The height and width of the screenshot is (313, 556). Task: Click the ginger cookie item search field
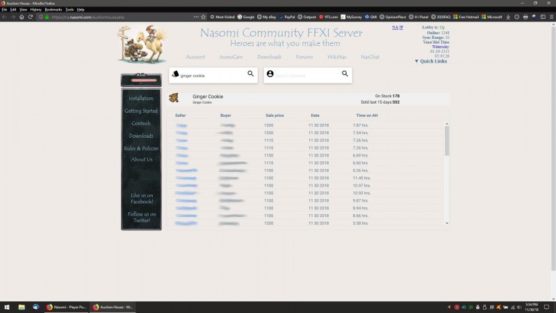tap(212, 74)
